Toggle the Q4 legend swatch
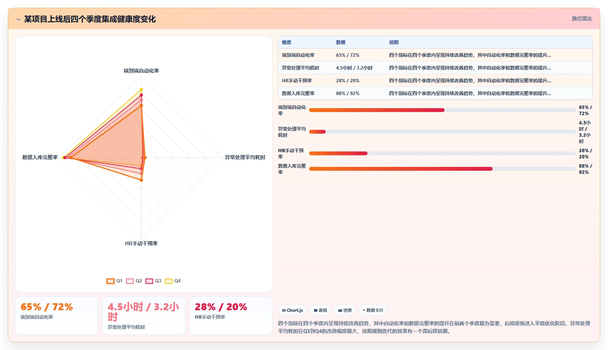 [168, 281]
